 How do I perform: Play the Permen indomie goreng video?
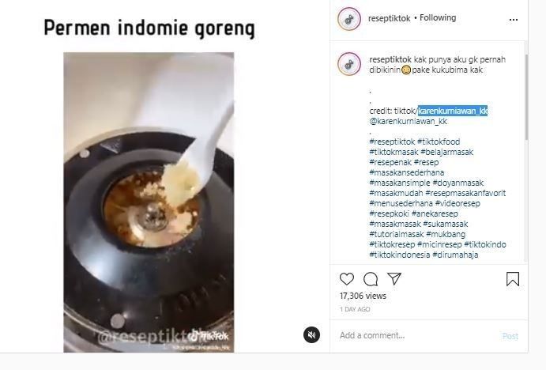[x=149, y=202]
